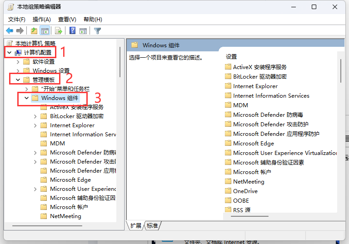Select Microsoft Edge folder in right pane
Screen dimensions: 349x244
tap(253, 143)
